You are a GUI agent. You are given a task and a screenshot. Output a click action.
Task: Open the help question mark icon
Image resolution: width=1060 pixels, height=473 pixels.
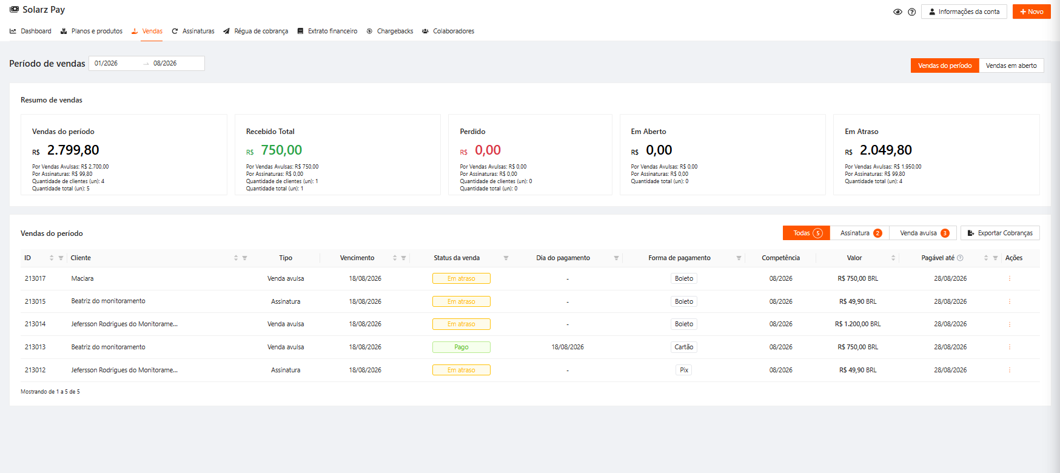tap(911, 12)
